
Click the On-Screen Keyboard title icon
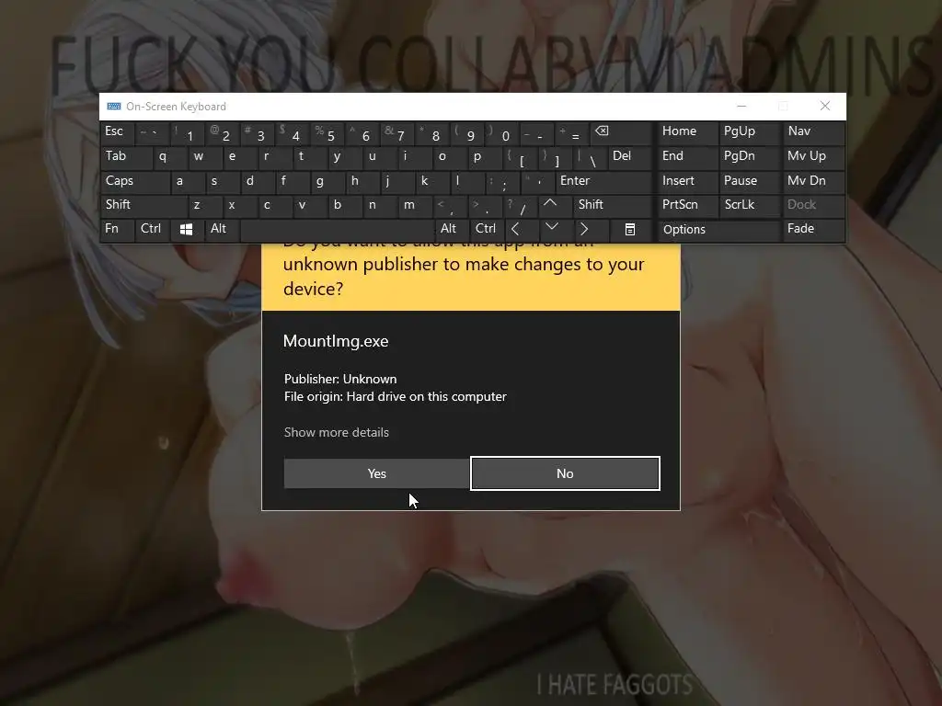pyautogui.click(x=113, y=107)
